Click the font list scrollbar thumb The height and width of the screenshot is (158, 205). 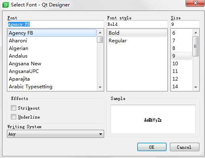100,39
